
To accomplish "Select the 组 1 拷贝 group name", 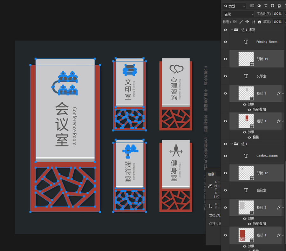I will (248, 30).
